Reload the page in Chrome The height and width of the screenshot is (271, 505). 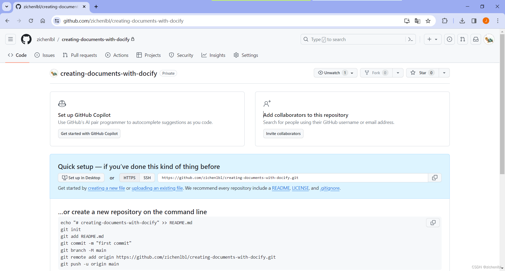31,21
